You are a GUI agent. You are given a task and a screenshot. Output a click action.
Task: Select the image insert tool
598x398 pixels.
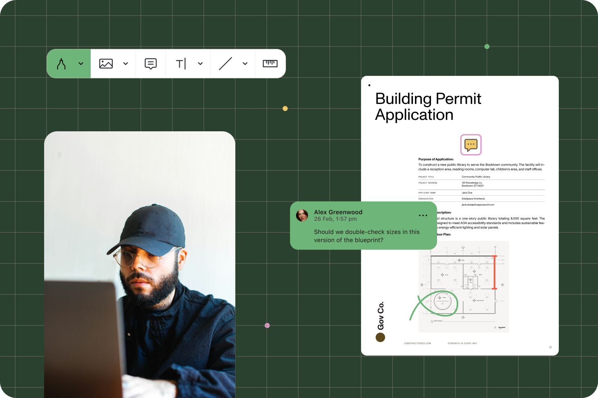tap(106, 64)
